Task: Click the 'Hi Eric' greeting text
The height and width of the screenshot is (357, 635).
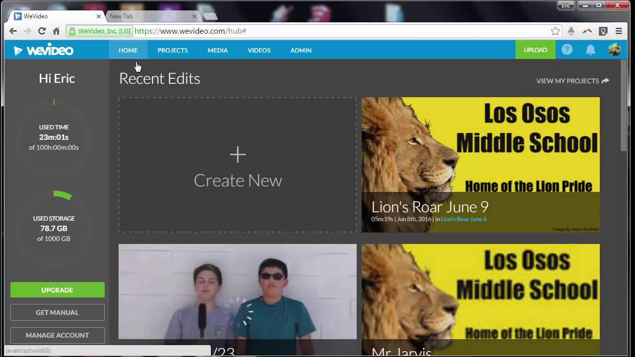Action: pos(57,78)
